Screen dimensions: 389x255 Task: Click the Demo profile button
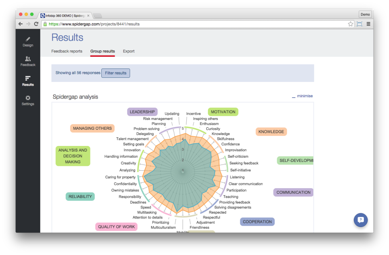pos(365,14)
